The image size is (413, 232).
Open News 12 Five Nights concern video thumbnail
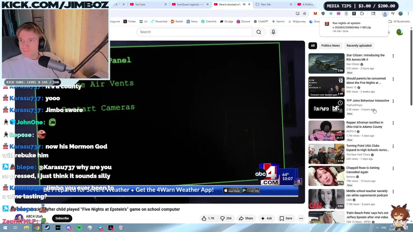(326, 87)
